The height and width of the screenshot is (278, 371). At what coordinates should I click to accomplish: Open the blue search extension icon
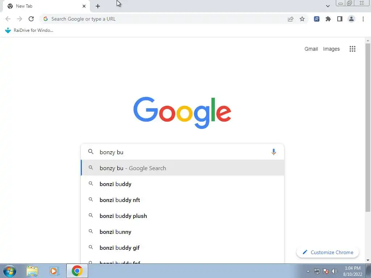pyautogui.click(x=317, y=19)
